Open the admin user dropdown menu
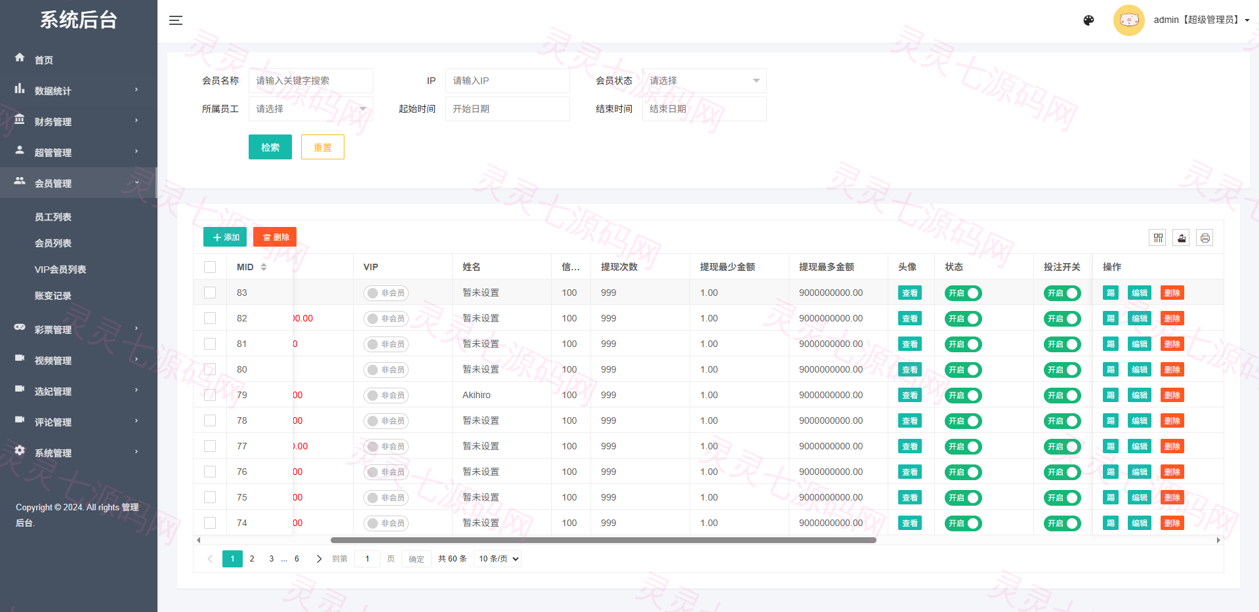Screen dimensions: 1259x612 1202,20
